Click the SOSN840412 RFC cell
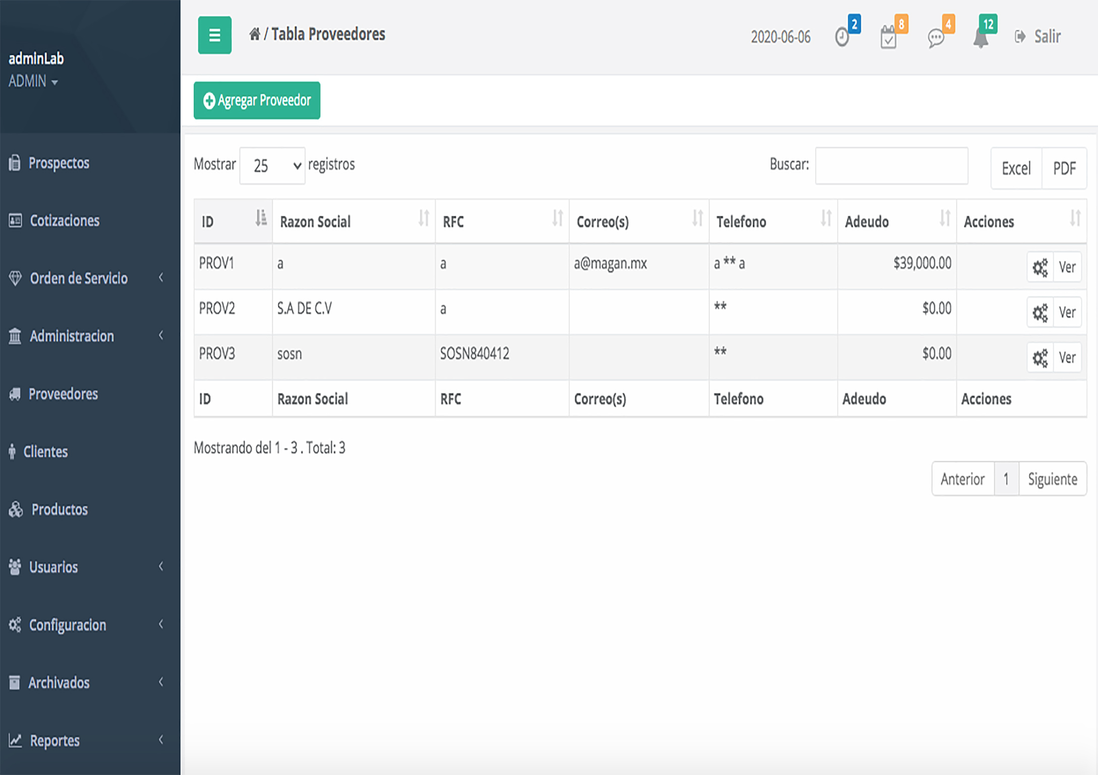Viewport: 1098px width, 775px height. [x=502, y=357]
